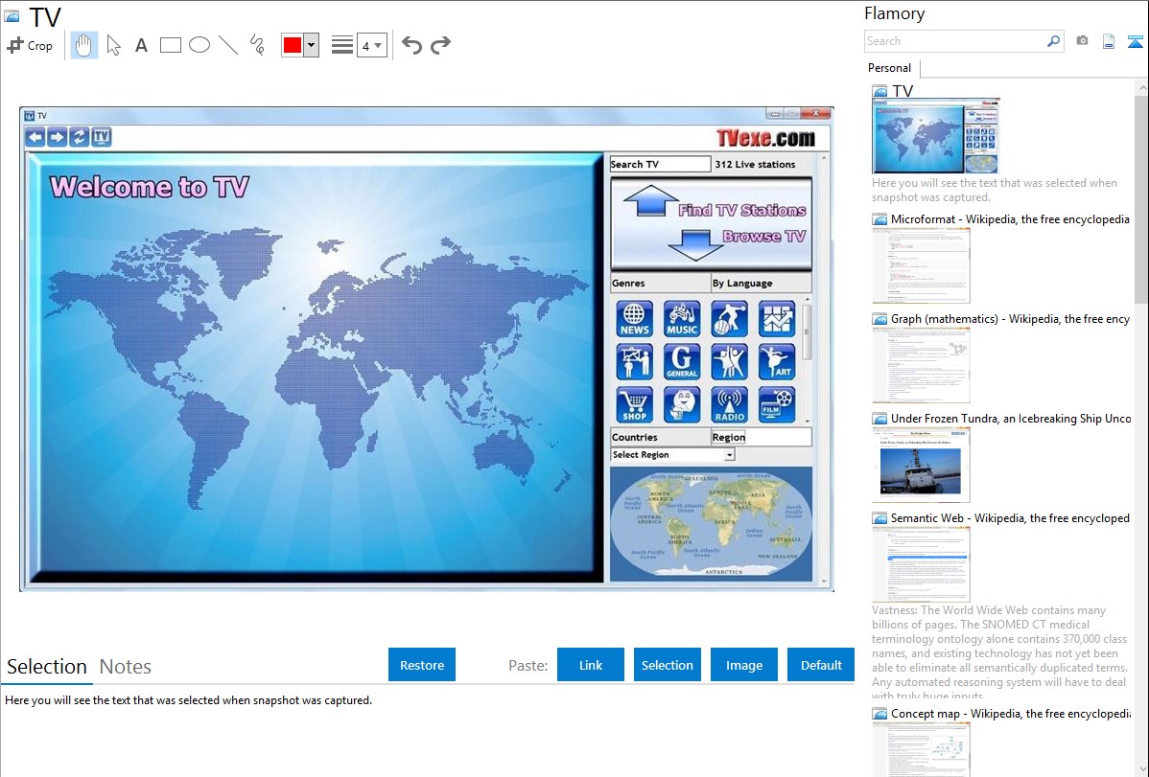The image size is (1149, 777).
Task: Switch to the Notes tab
Action: (x=126, y=667)
